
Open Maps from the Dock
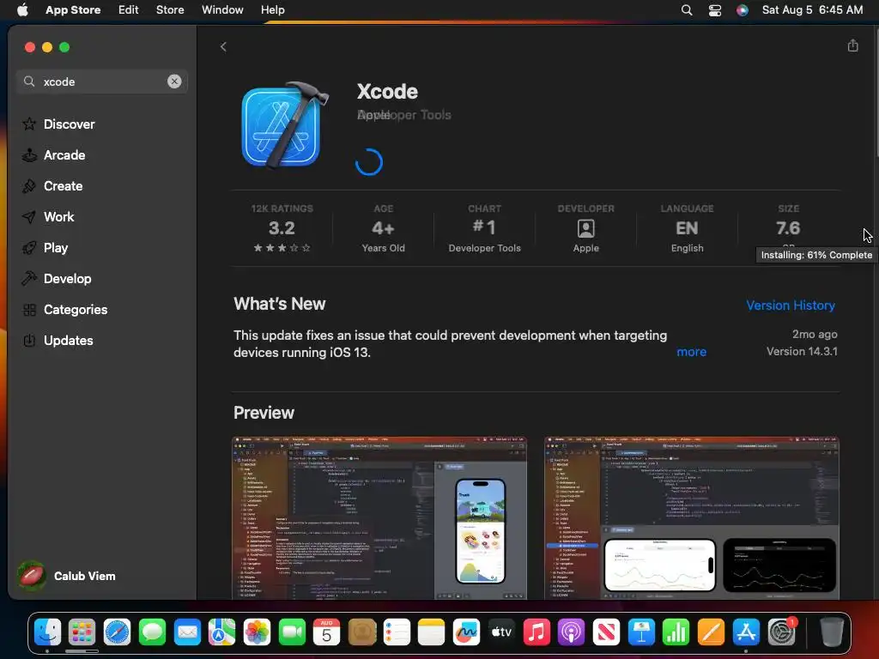coord(222,632)
